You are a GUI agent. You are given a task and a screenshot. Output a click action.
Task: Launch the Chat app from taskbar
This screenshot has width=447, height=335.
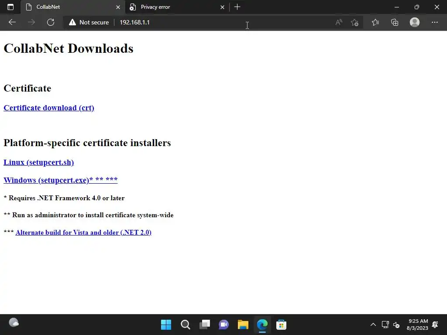click(x=224, y=325)
